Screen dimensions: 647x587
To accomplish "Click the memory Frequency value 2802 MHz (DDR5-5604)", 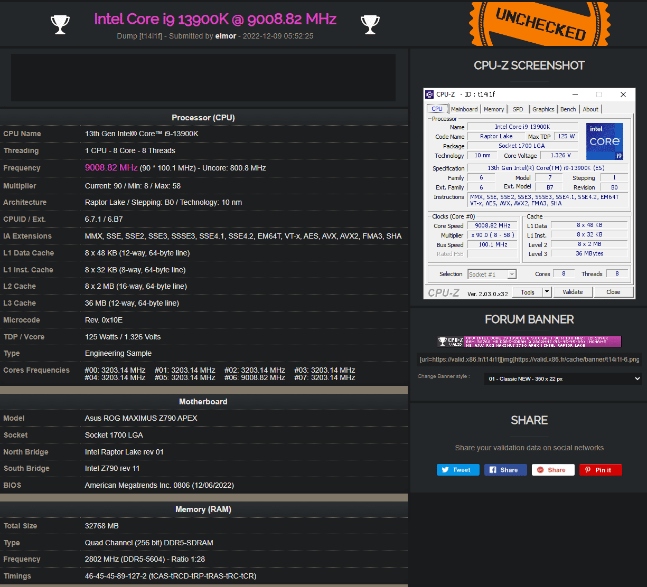I will pyautogui.click(x=145, y=559).
